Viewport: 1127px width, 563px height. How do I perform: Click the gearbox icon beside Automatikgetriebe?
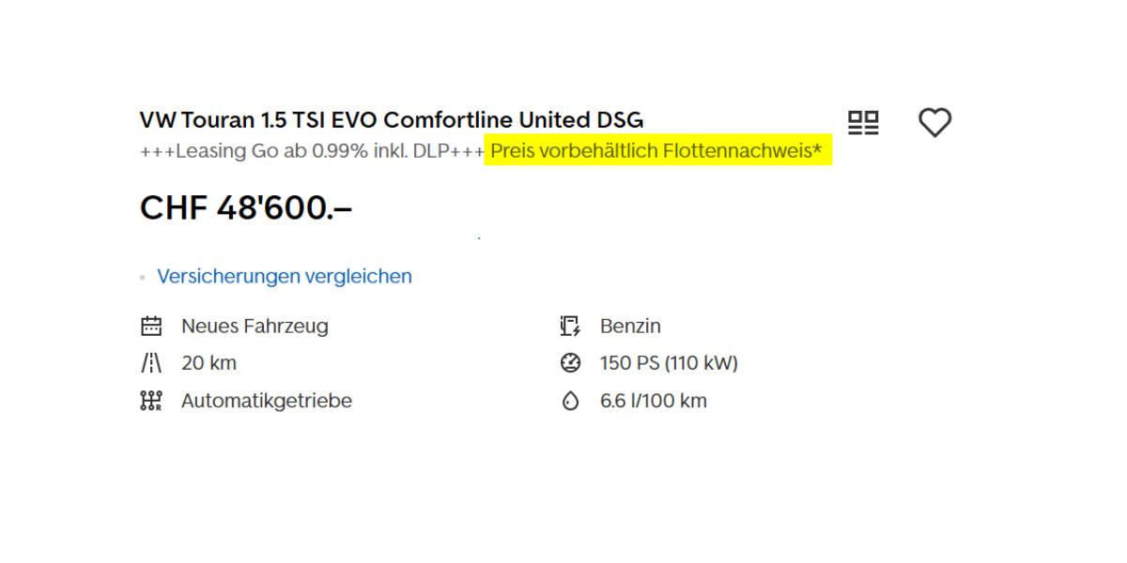coord(151,401)
